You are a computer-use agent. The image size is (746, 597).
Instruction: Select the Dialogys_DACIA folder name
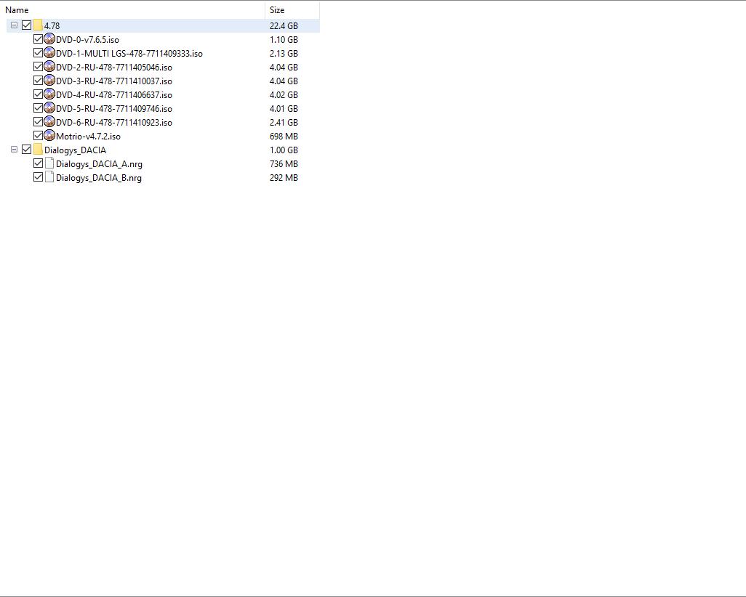click(x=75, y=150)
